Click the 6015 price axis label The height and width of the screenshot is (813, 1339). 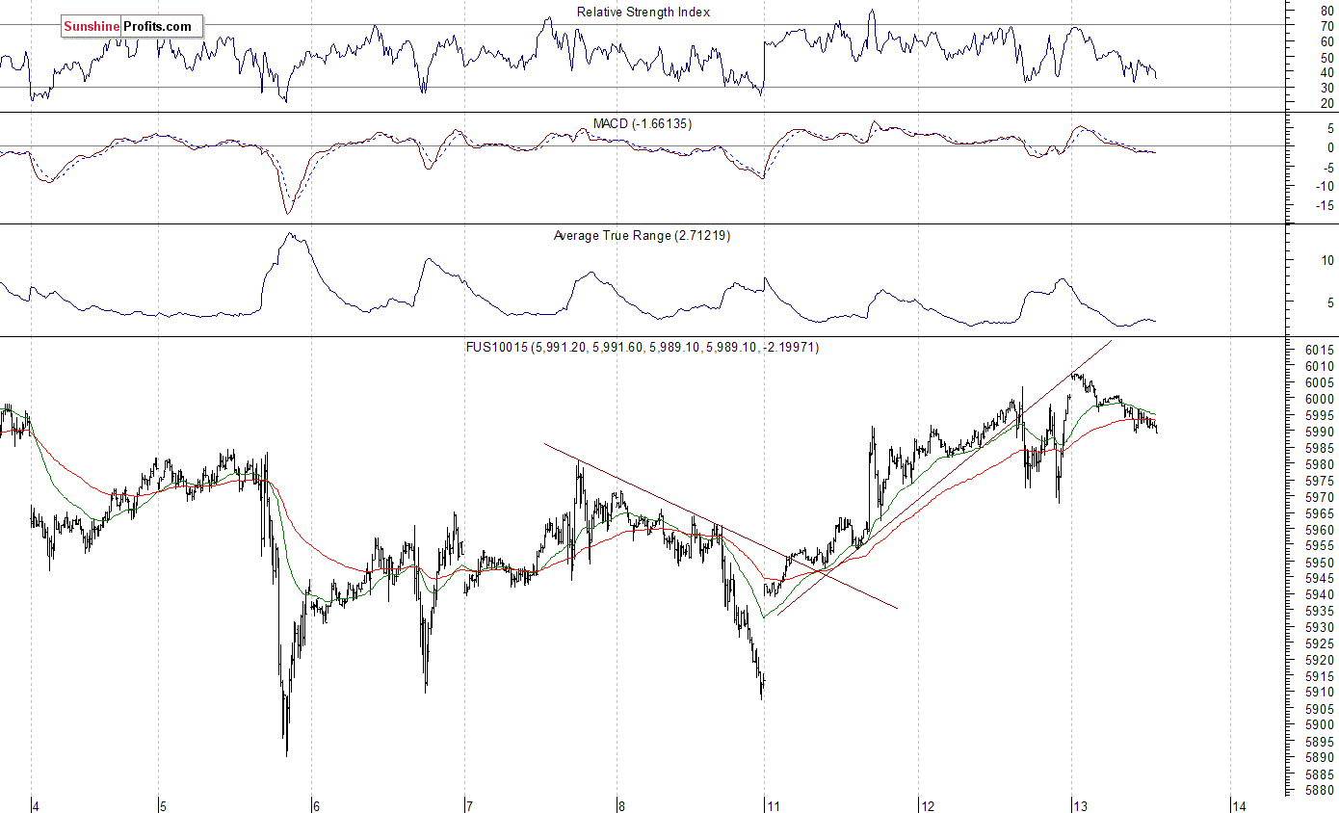[x=1321, y=350]
